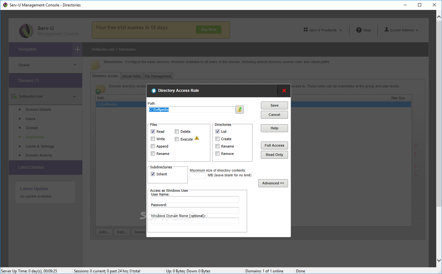Image resolution: width=442 pixels, height=274 pixels.
Task: Enable the Delete files checkbox
Action: [x=177, y=132]
